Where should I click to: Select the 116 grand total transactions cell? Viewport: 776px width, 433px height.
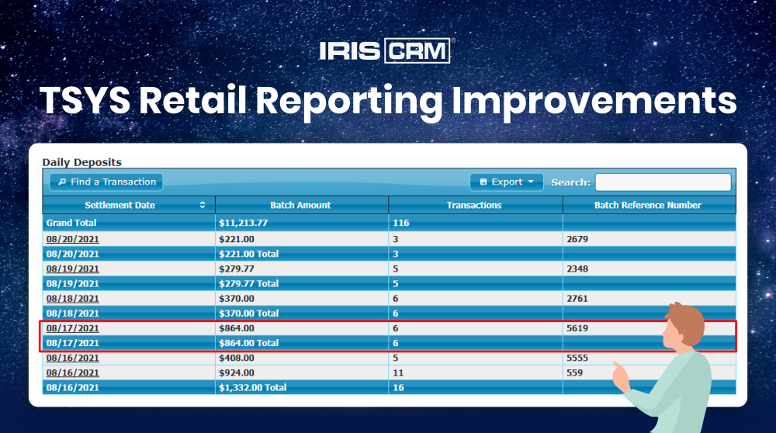point(476,223)
